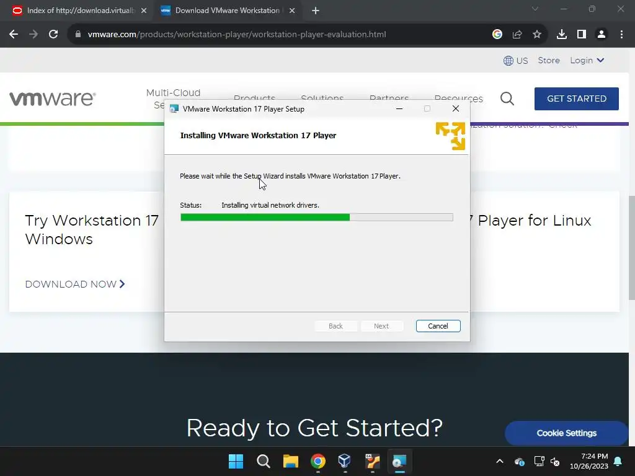Click Cancel in the setup wizard

point(438,326)
